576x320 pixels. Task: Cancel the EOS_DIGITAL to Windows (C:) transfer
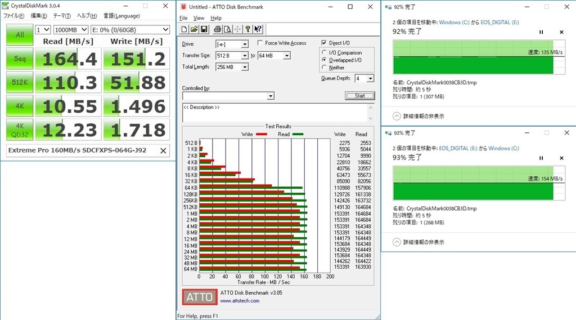click(x=562, y=158)
